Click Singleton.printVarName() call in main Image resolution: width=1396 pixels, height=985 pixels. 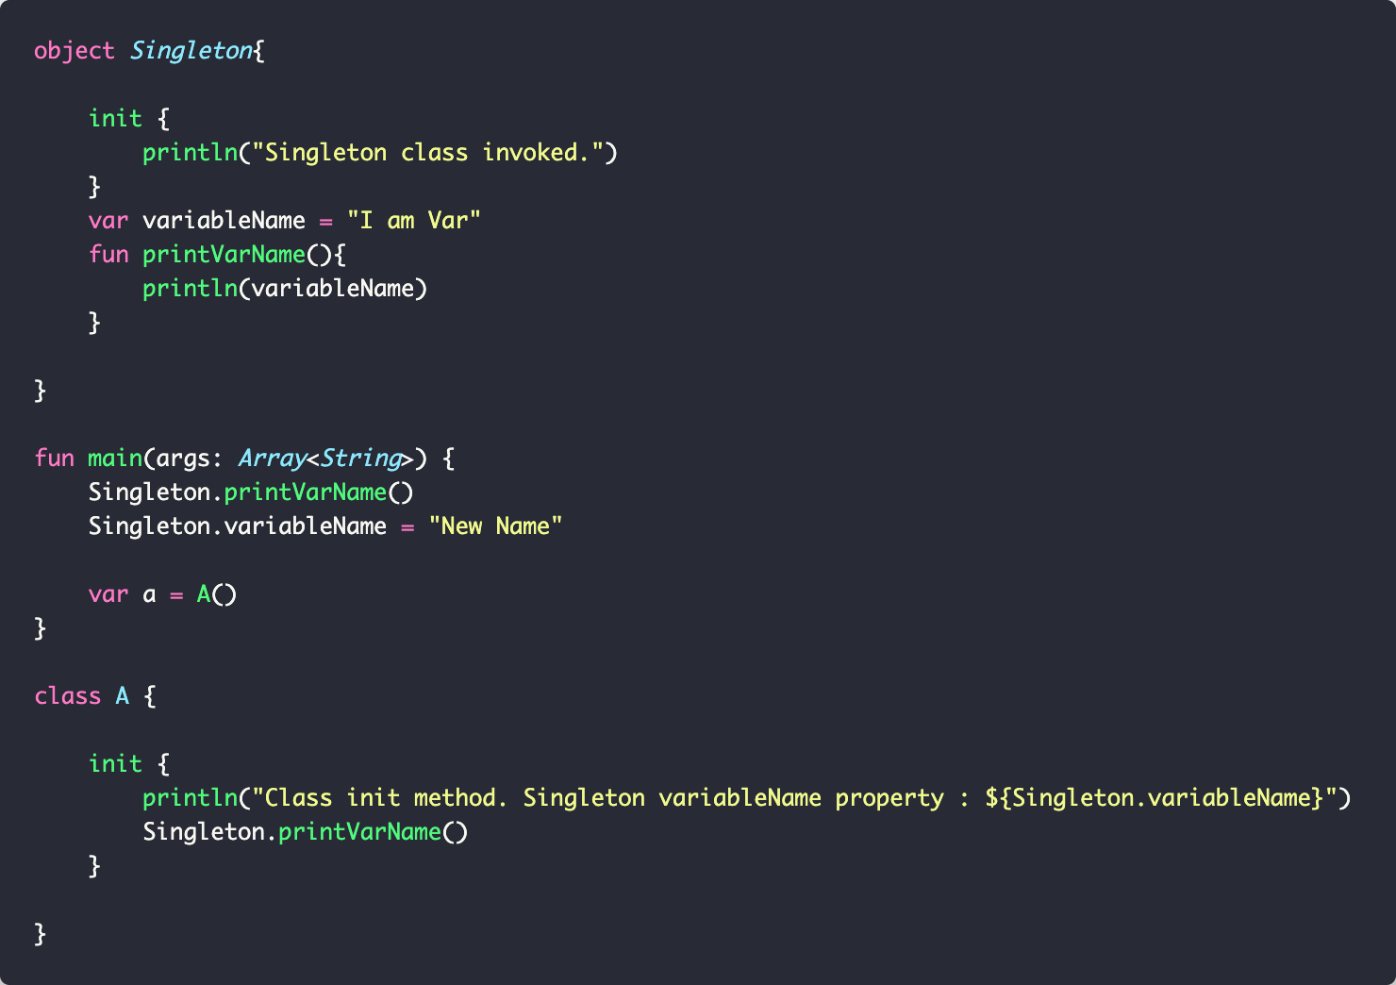pos(251,492)
